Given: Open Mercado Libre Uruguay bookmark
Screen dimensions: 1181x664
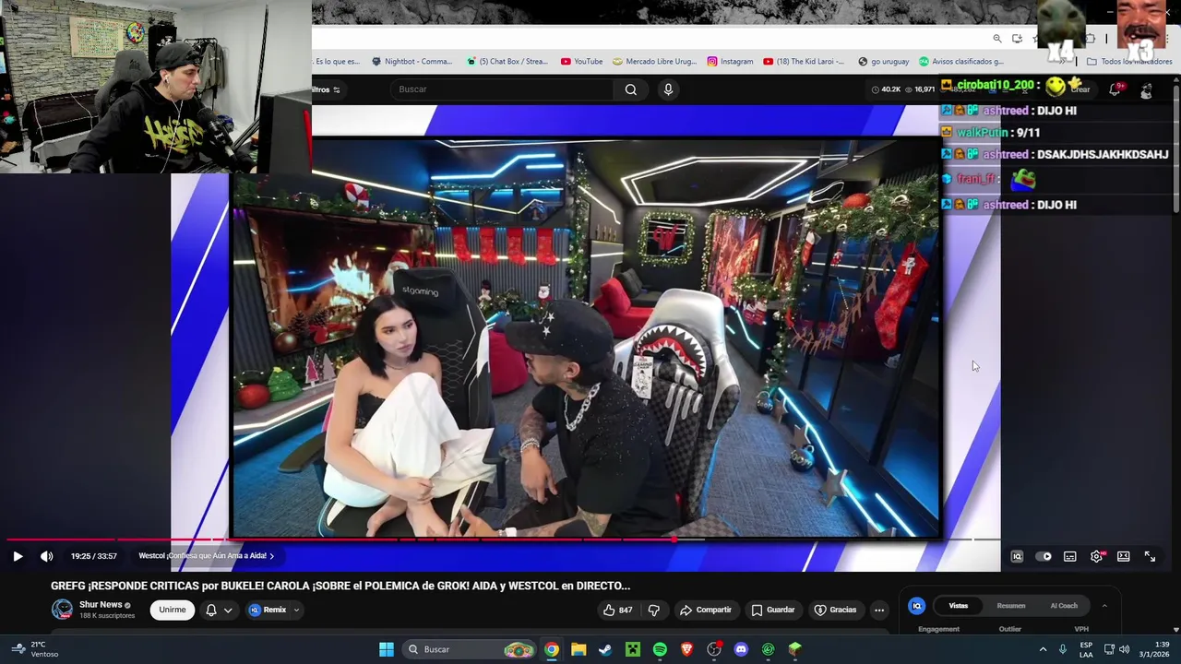Looking at the screenshot, I should click(x=654, y=62).
